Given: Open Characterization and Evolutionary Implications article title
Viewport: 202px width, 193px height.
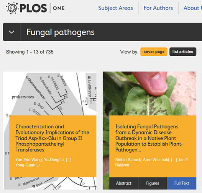Looking at the screenshot, I should click(52, 138).
